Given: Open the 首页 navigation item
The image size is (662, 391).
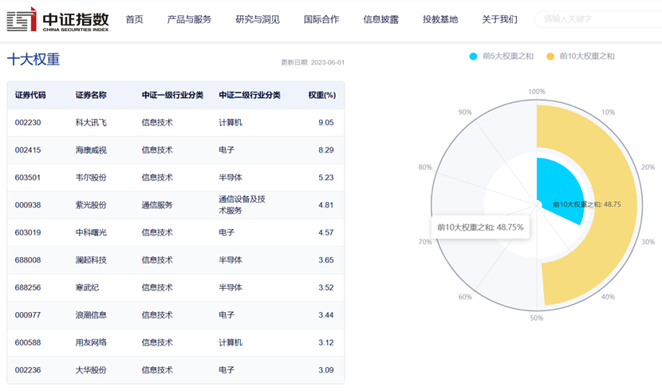Looking at the screenshot, I should click(135, 19).
